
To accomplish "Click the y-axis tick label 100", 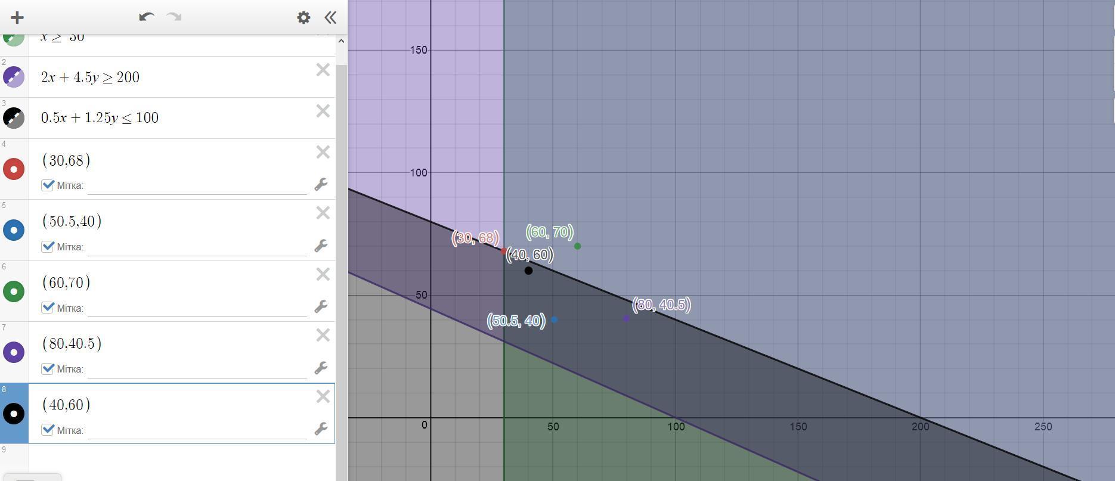I will (x=419, y=173).
